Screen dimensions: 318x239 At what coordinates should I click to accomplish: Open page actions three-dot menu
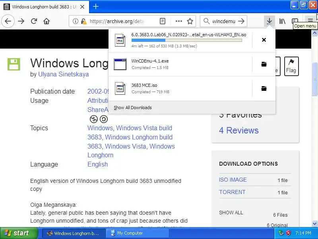[x=178, y=21]
